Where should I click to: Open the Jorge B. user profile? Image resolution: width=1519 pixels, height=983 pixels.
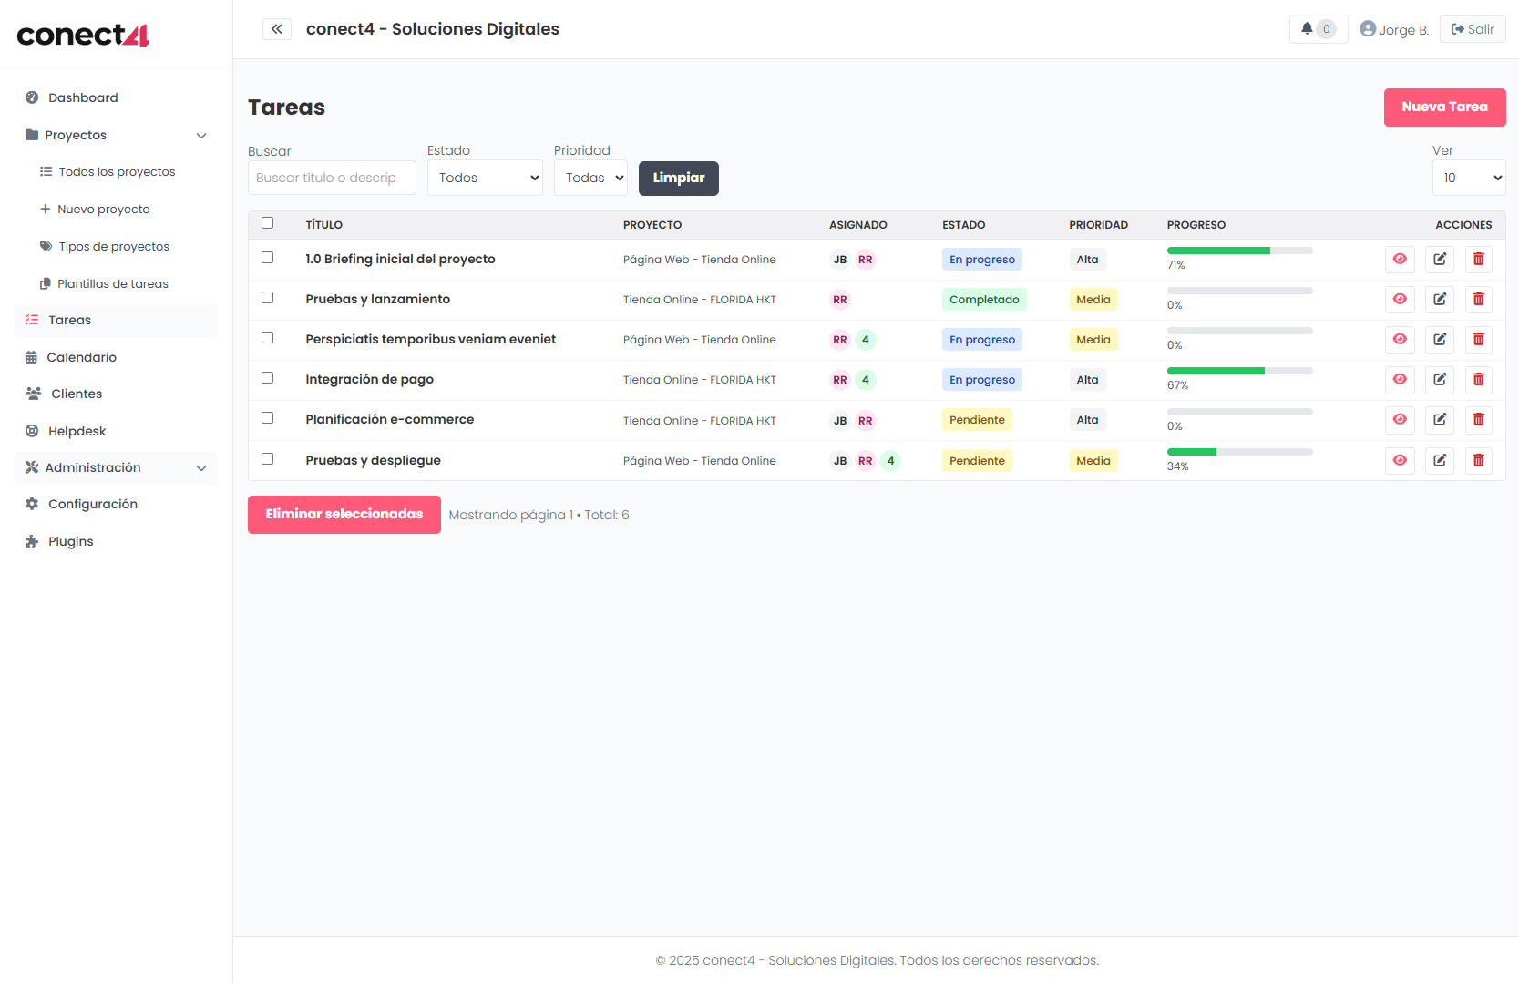(x=1393, y=29)
